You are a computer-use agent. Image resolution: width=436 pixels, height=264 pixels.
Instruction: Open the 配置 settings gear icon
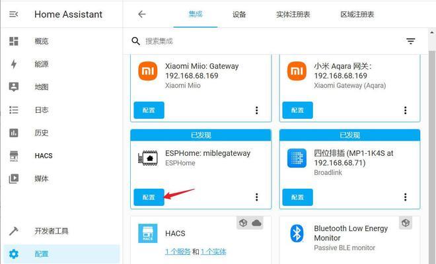[14, 253]
